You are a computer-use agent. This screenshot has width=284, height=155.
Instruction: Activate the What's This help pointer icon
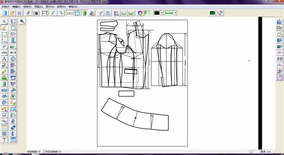pyautogui.click(x=220, y=13)
